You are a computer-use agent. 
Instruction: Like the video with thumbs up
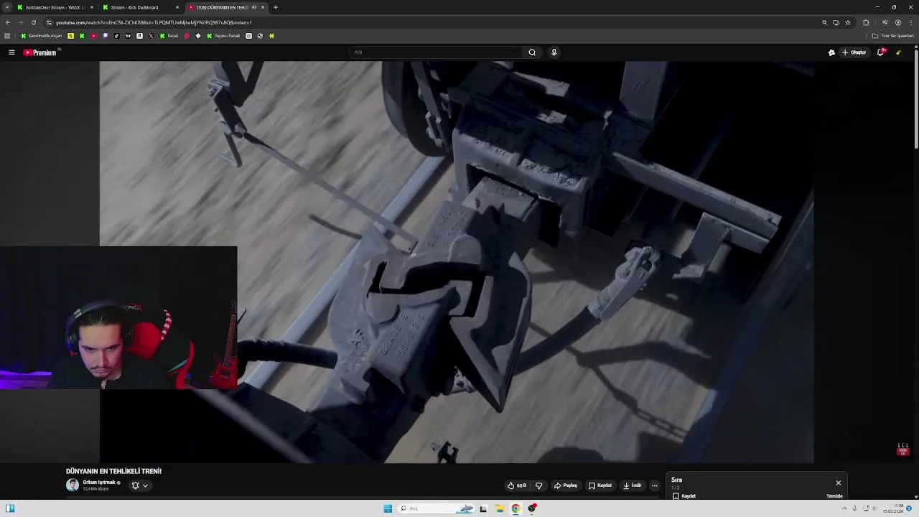[517, 485]
